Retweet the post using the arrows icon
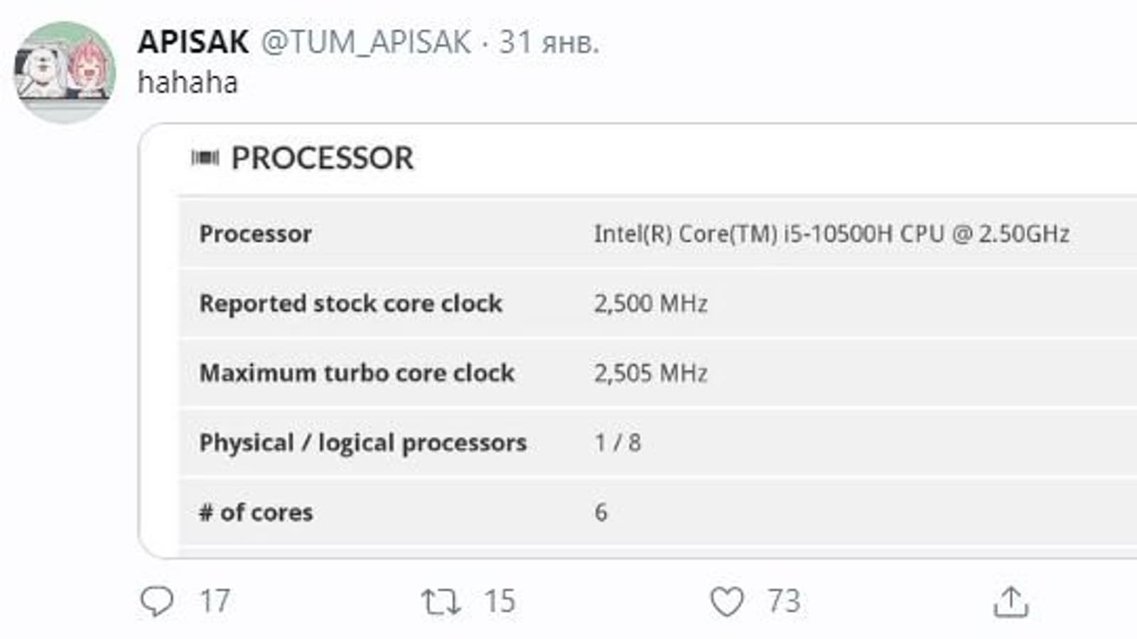1137x639 pixels. pyautogui.click(x=441, y=602)
